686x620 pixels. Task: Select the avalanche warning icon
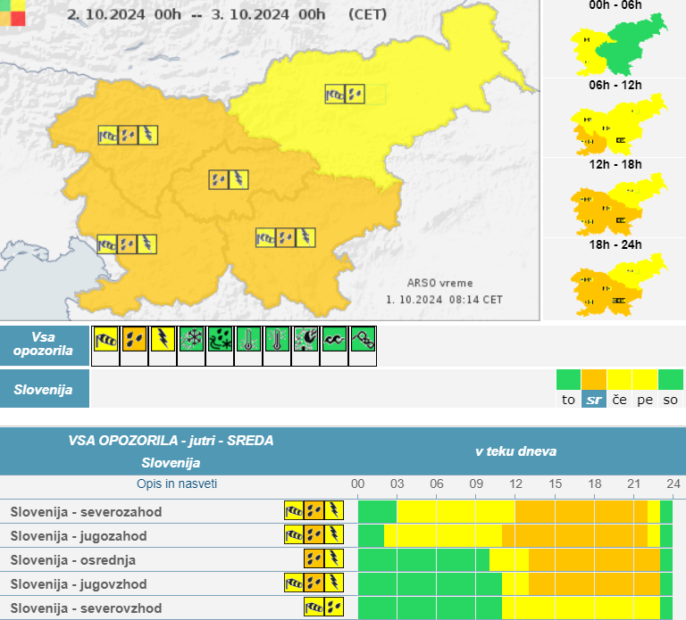(x=363, y=340)
